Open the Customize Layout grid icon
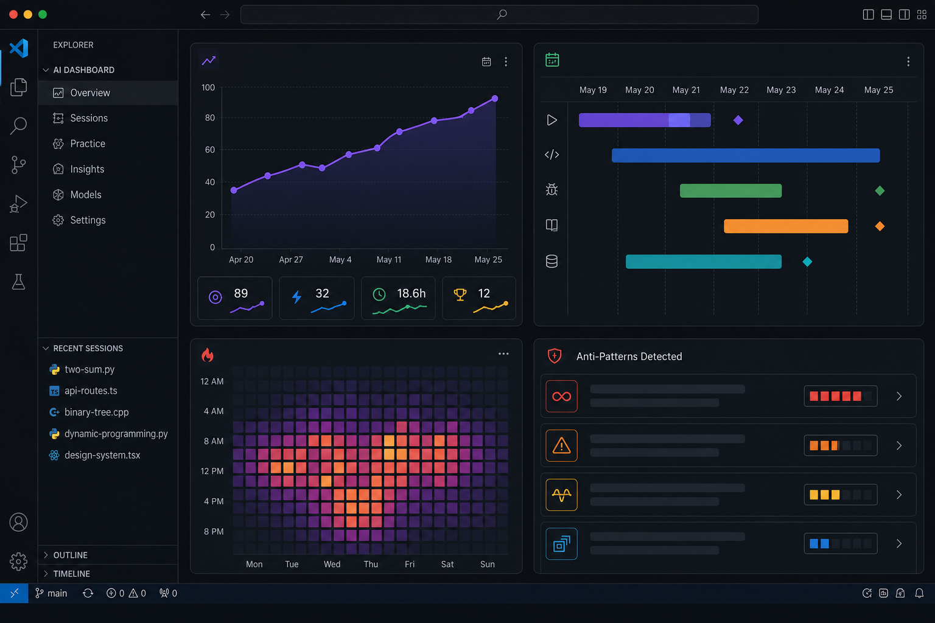 pos(922,15)
